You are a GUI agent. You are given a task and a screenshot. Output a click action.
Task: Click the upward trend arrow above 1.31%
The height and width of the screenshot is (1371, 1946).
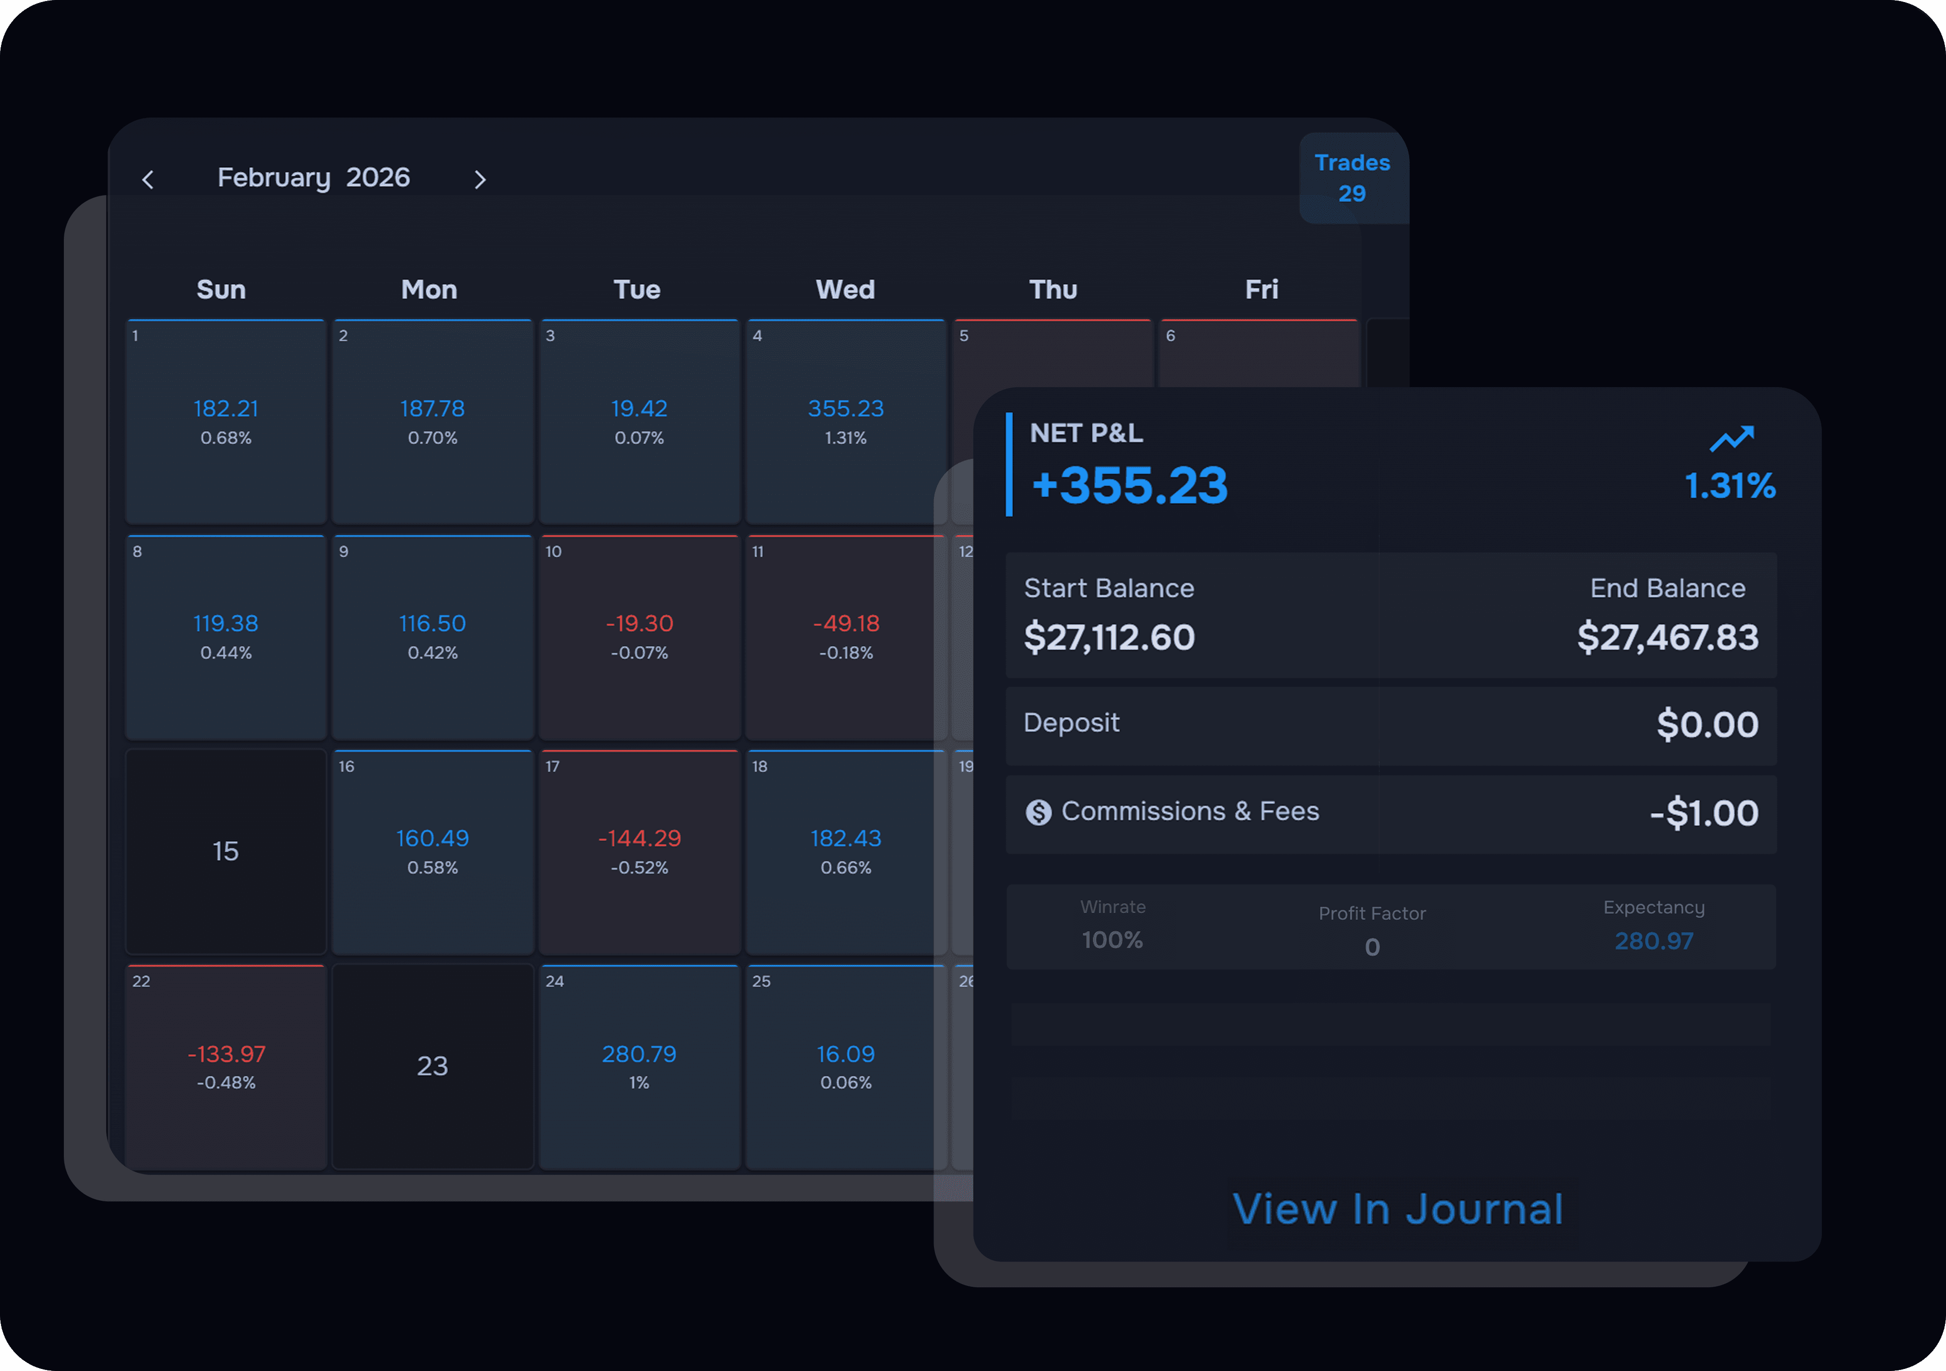coord(1732,437)
